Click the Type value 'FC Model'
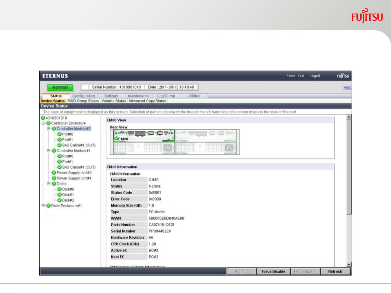Screen dimensions: 391x293 pyautogui.click(x=157, y=212)
